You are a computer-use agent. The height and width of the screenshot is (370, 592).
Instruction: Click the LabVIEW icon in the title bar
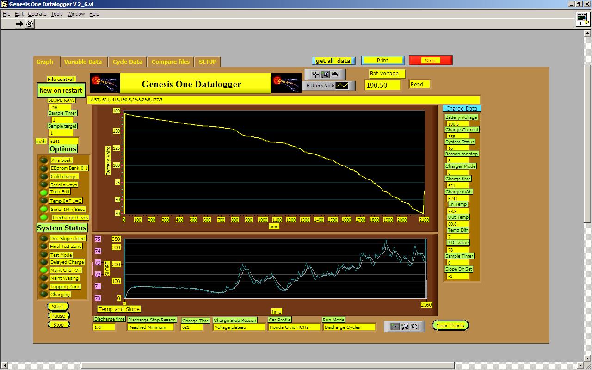coord(4,4)
